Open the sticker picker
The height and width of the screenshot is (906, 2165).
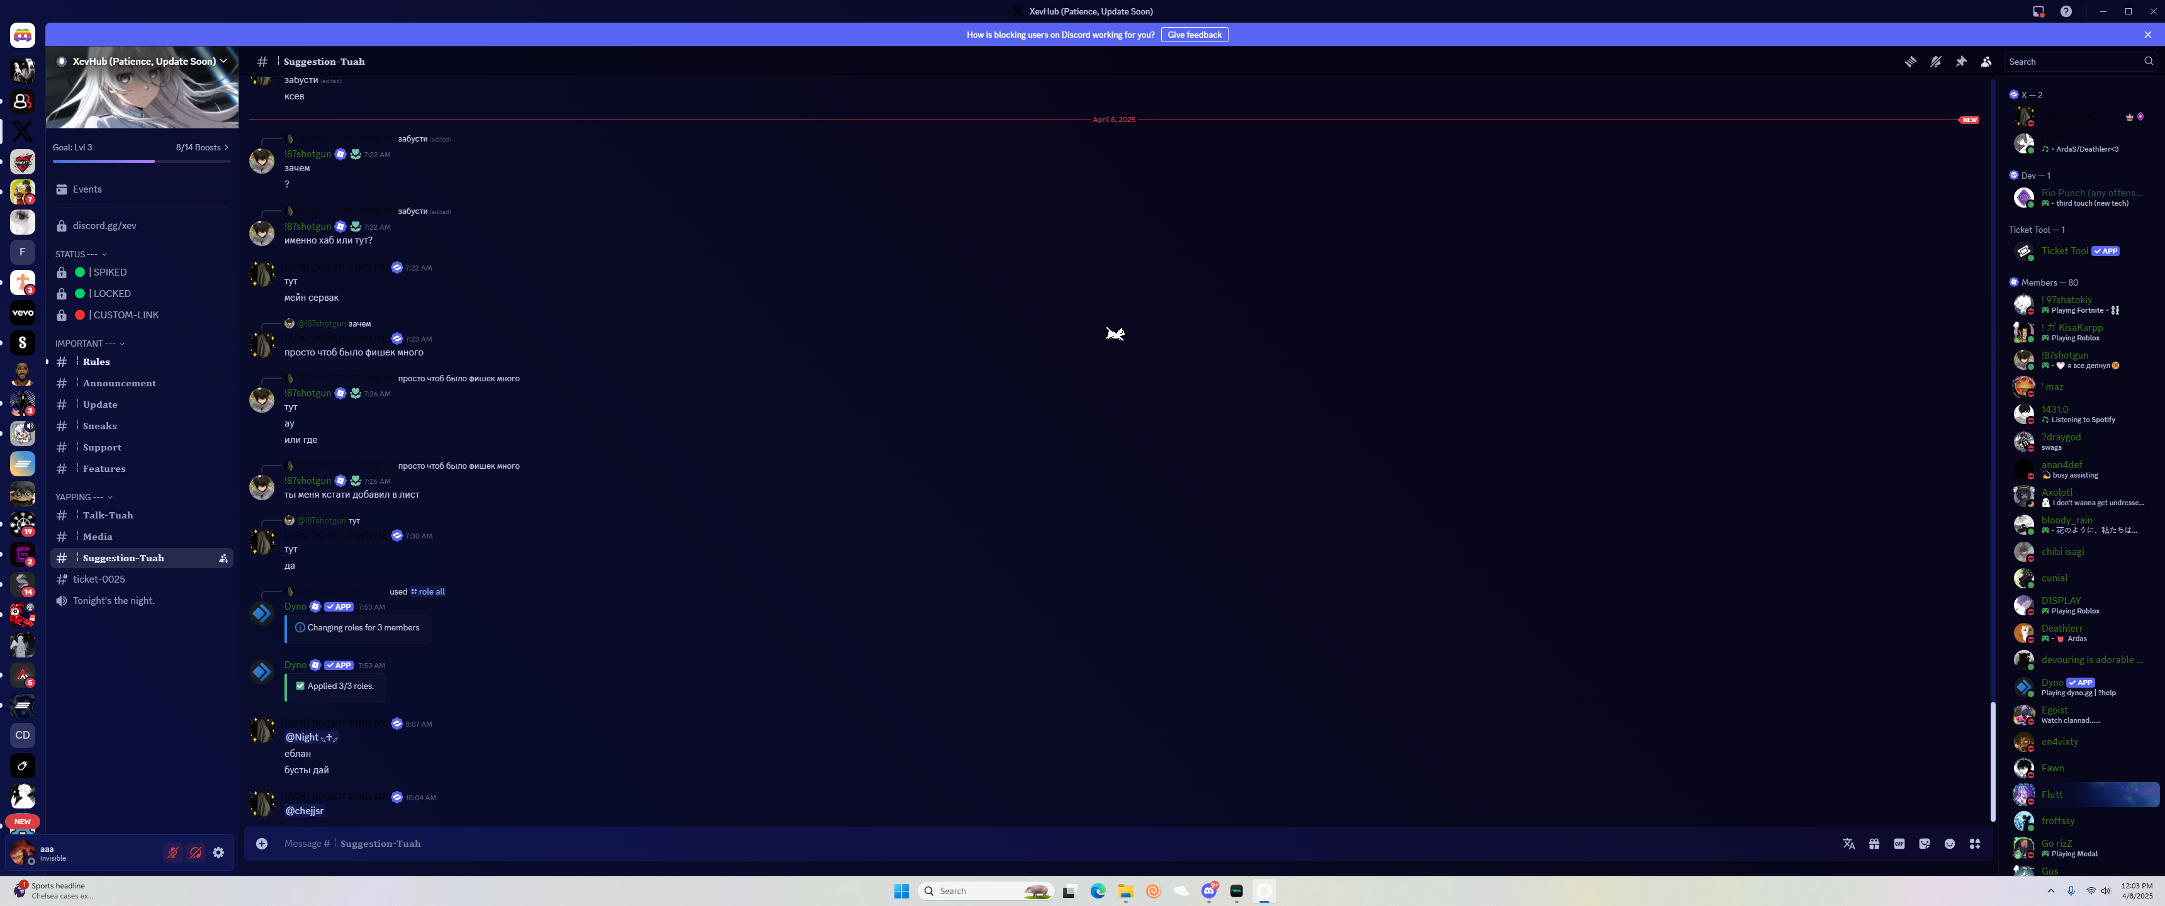click(x=1924, y=844)
